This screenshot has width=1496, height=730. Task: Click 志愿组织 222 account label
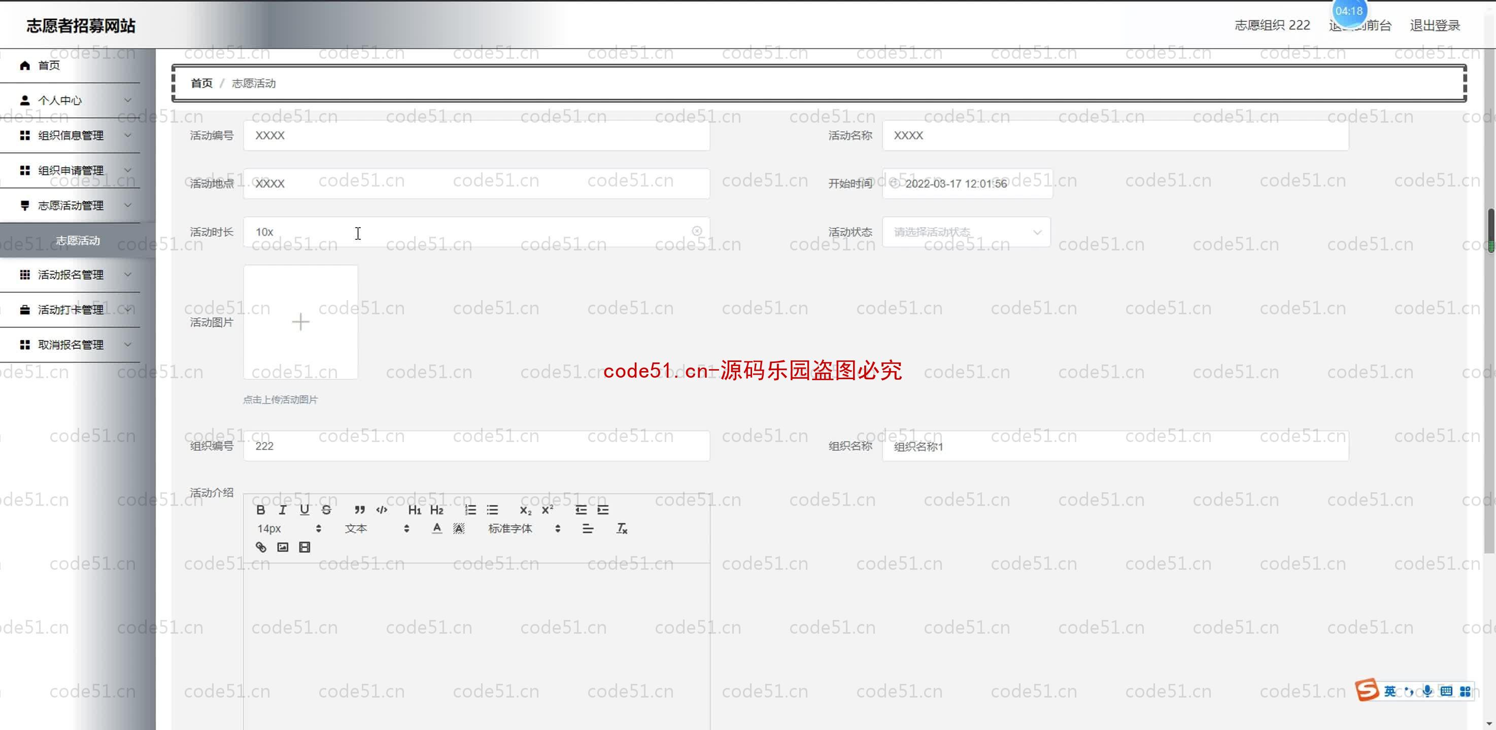coord(1272,25)
